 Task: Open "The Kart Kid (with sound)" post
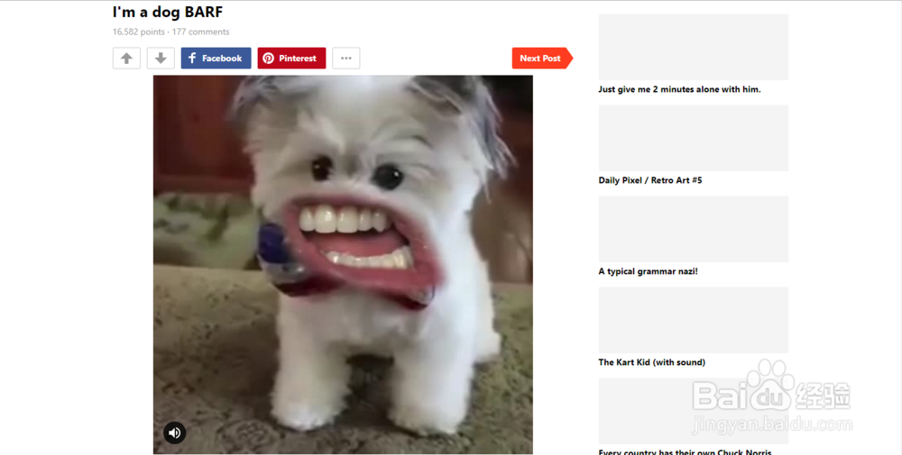(x=652, y=362)
